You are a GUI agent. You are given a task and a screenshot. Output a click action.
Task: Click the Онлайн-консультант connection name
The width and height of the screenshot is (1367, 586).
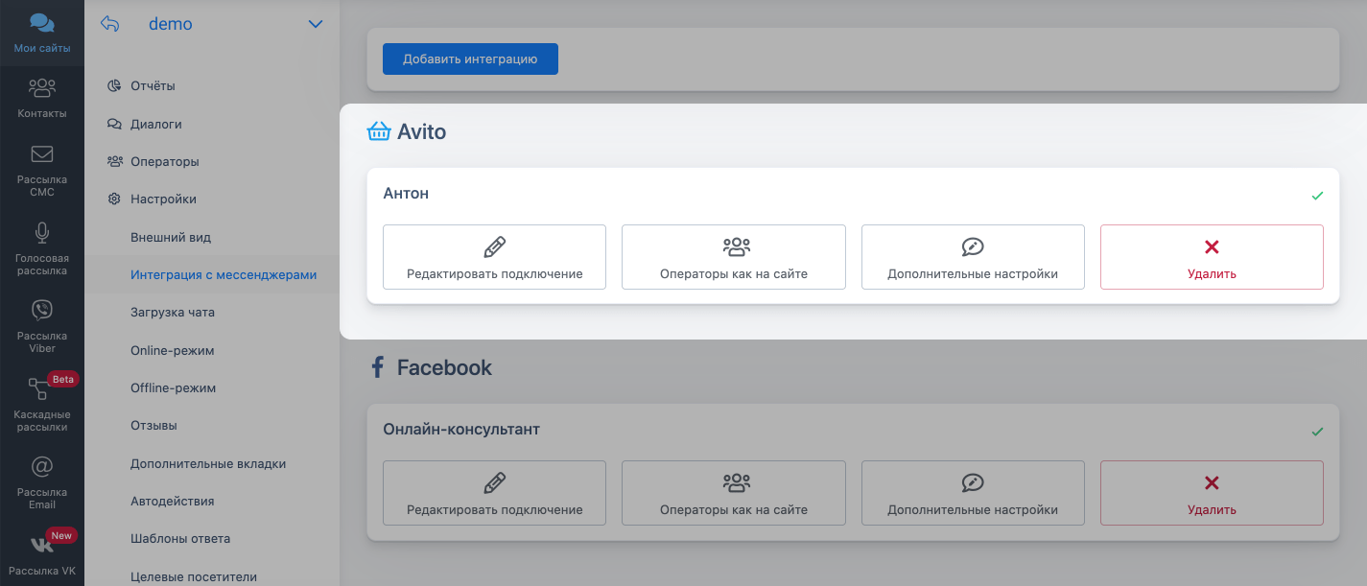click(461, 429)
